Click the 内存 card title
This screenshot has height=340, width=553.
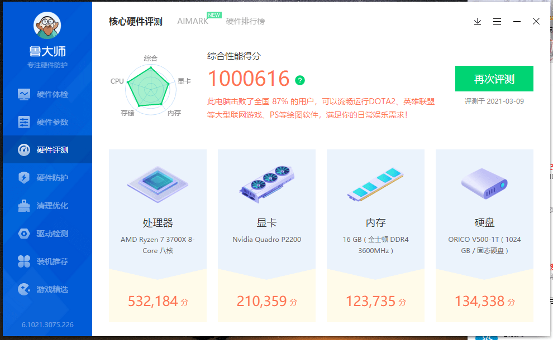(x=375, y=223)
